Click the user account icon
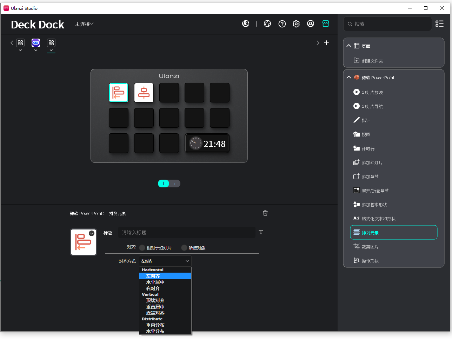Screen dimensions: 452x340 pyautogui.click(x=311, y=24)
